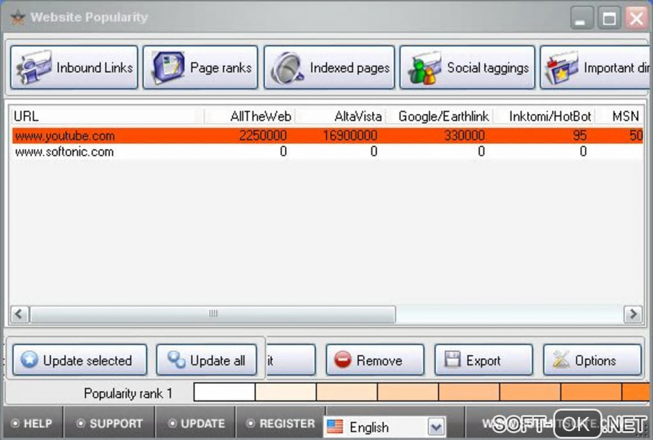The width and height of the screenshot is (653, 440).
Task: Click the darkest orange popularity rank swatch
Action: tap(636, 392)
